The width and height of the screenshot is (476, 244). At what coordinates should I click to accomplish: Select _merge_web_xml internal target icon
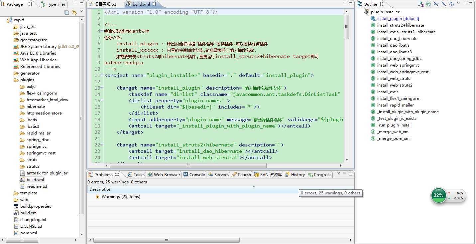373,132
